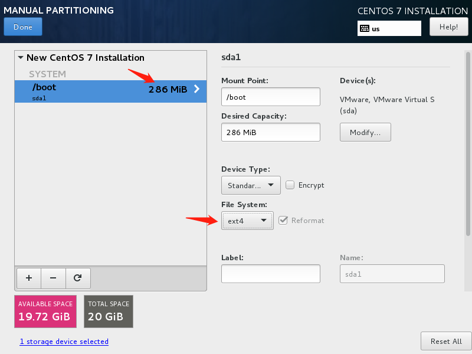Click Modify... device button
Image resolution: width=472 pixels, height=354 pixels.
[x=365, y=132]
